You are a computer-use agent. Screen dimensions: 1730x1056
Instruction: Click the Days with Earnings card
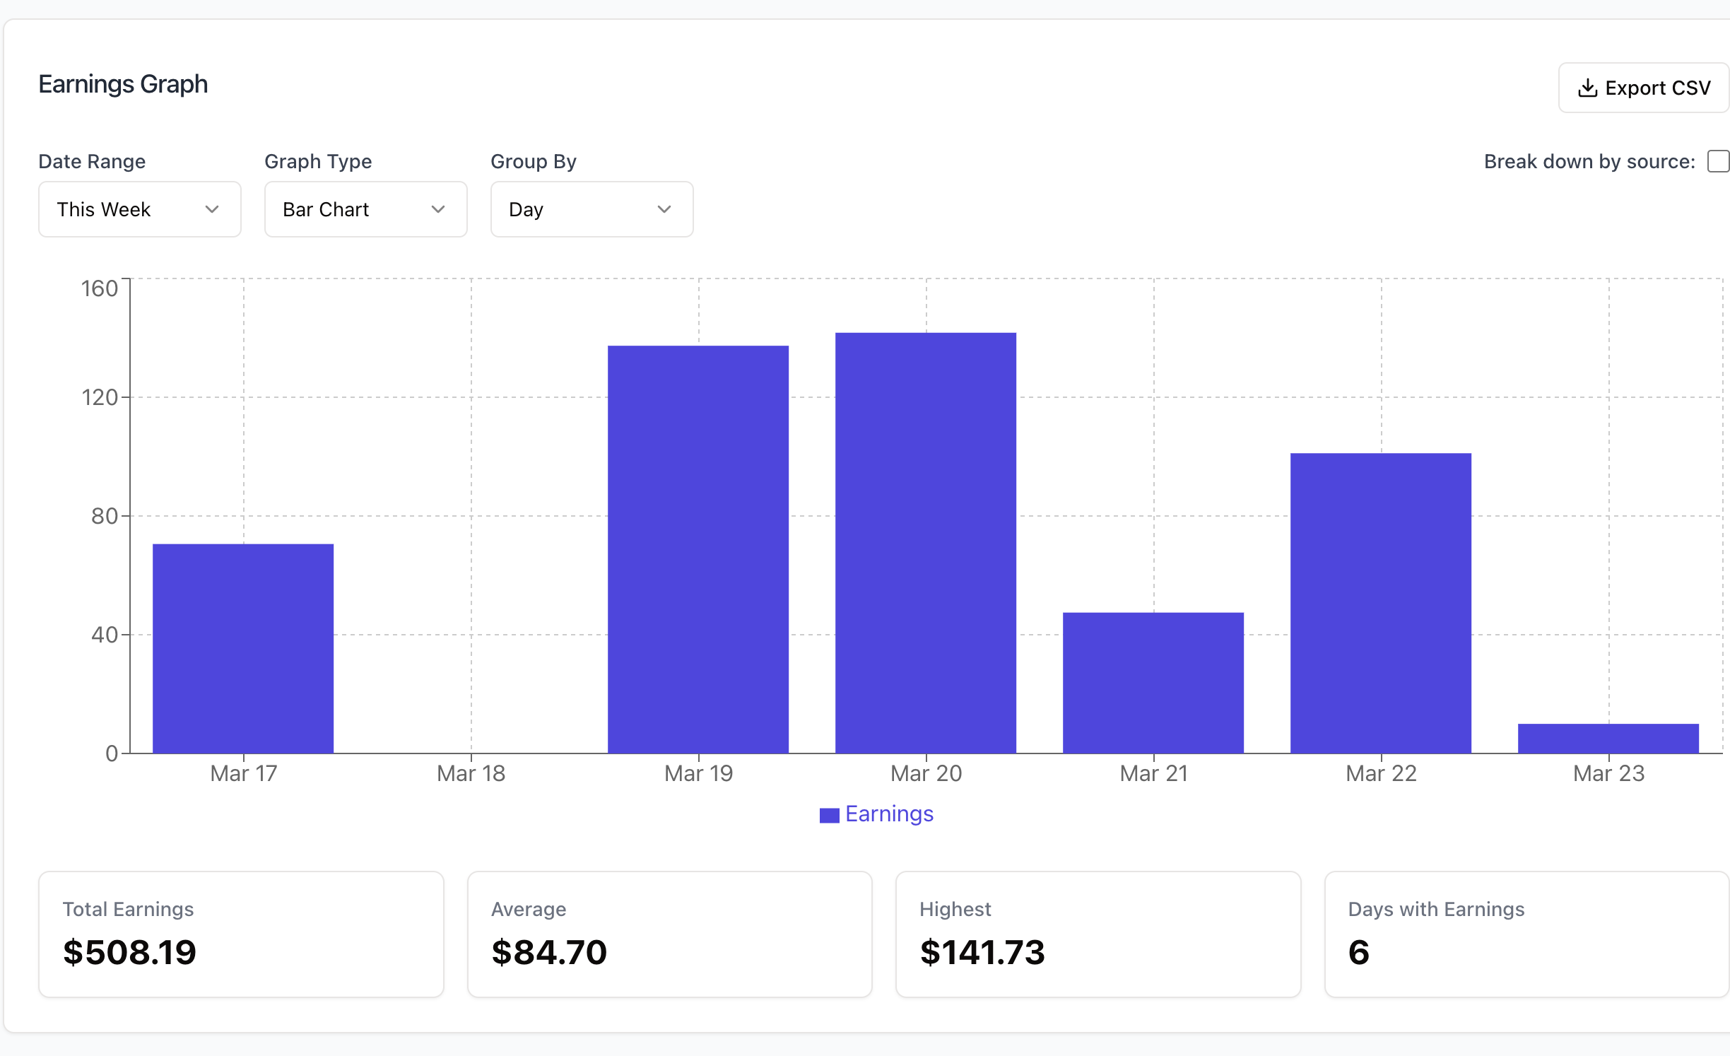coord(1526,934)
